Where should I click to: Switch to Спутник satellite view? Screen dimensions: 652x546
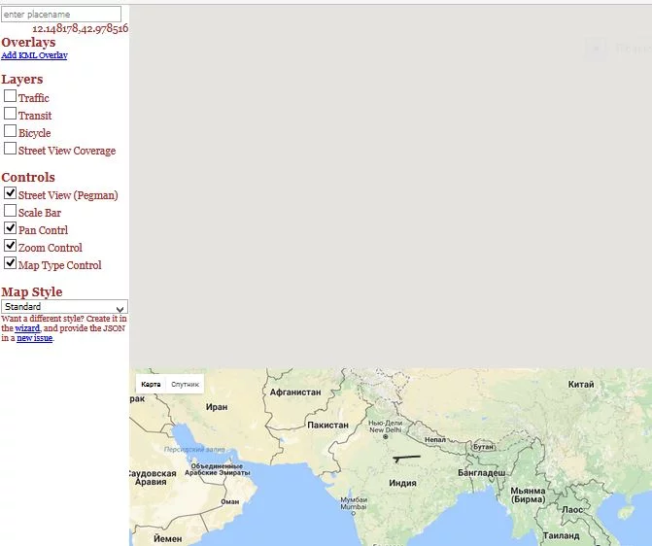click(185, 384)
